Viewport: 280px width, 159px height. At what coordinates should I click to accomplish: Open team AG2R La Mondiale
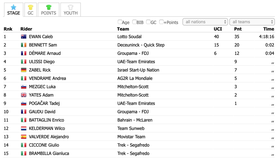[135, 79]
